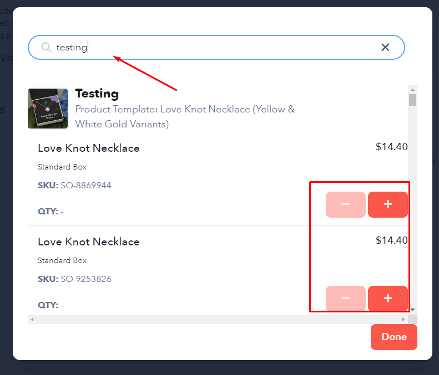Click the vertical scrollbar up arrow

413,89
